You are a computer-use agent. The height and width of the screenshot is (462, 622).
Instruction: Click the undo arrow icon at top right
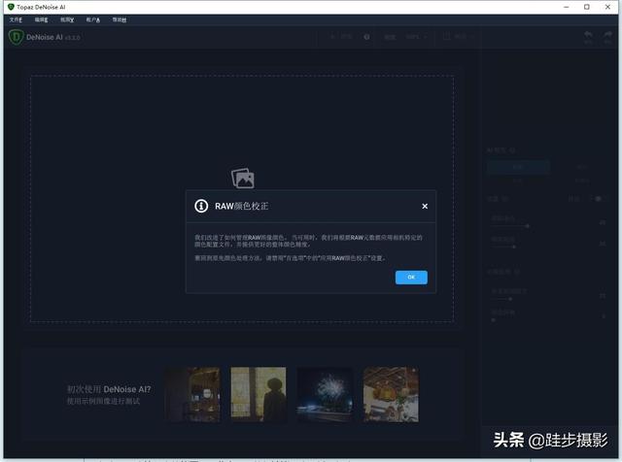pos(588,37)
